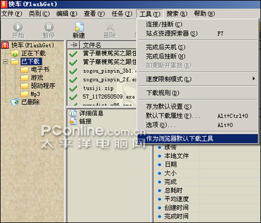The image size is (261, 223).
Task: Click the 日期 detail row
Action: [170, 165]
